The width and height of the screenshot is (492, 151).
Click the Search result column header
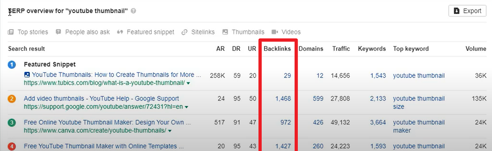(26, 49)
